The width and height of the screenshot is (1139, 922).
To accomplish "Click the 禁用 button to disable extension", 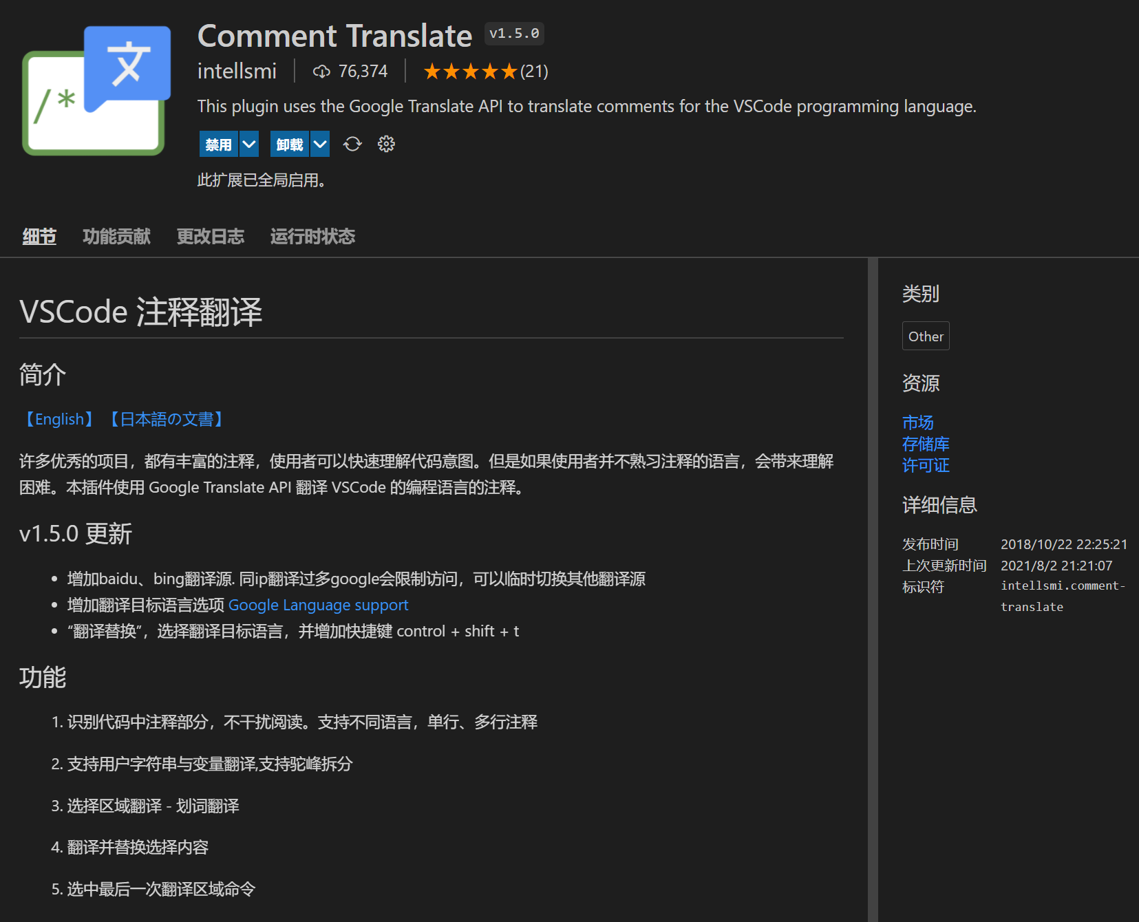I will tap(217, 144).
